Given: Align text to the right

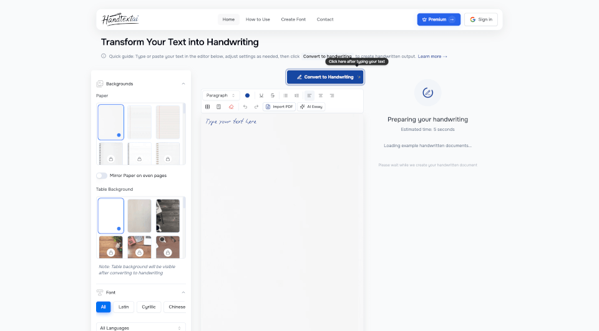Looking at the screenshot, I should tap(332, 95).
